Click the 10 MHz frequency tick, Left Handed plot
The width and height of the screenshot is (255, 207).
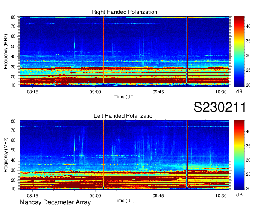point(13,189)
